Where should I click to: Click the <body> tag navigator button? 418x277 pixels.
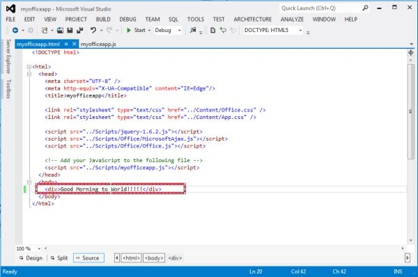pos(154,258)
